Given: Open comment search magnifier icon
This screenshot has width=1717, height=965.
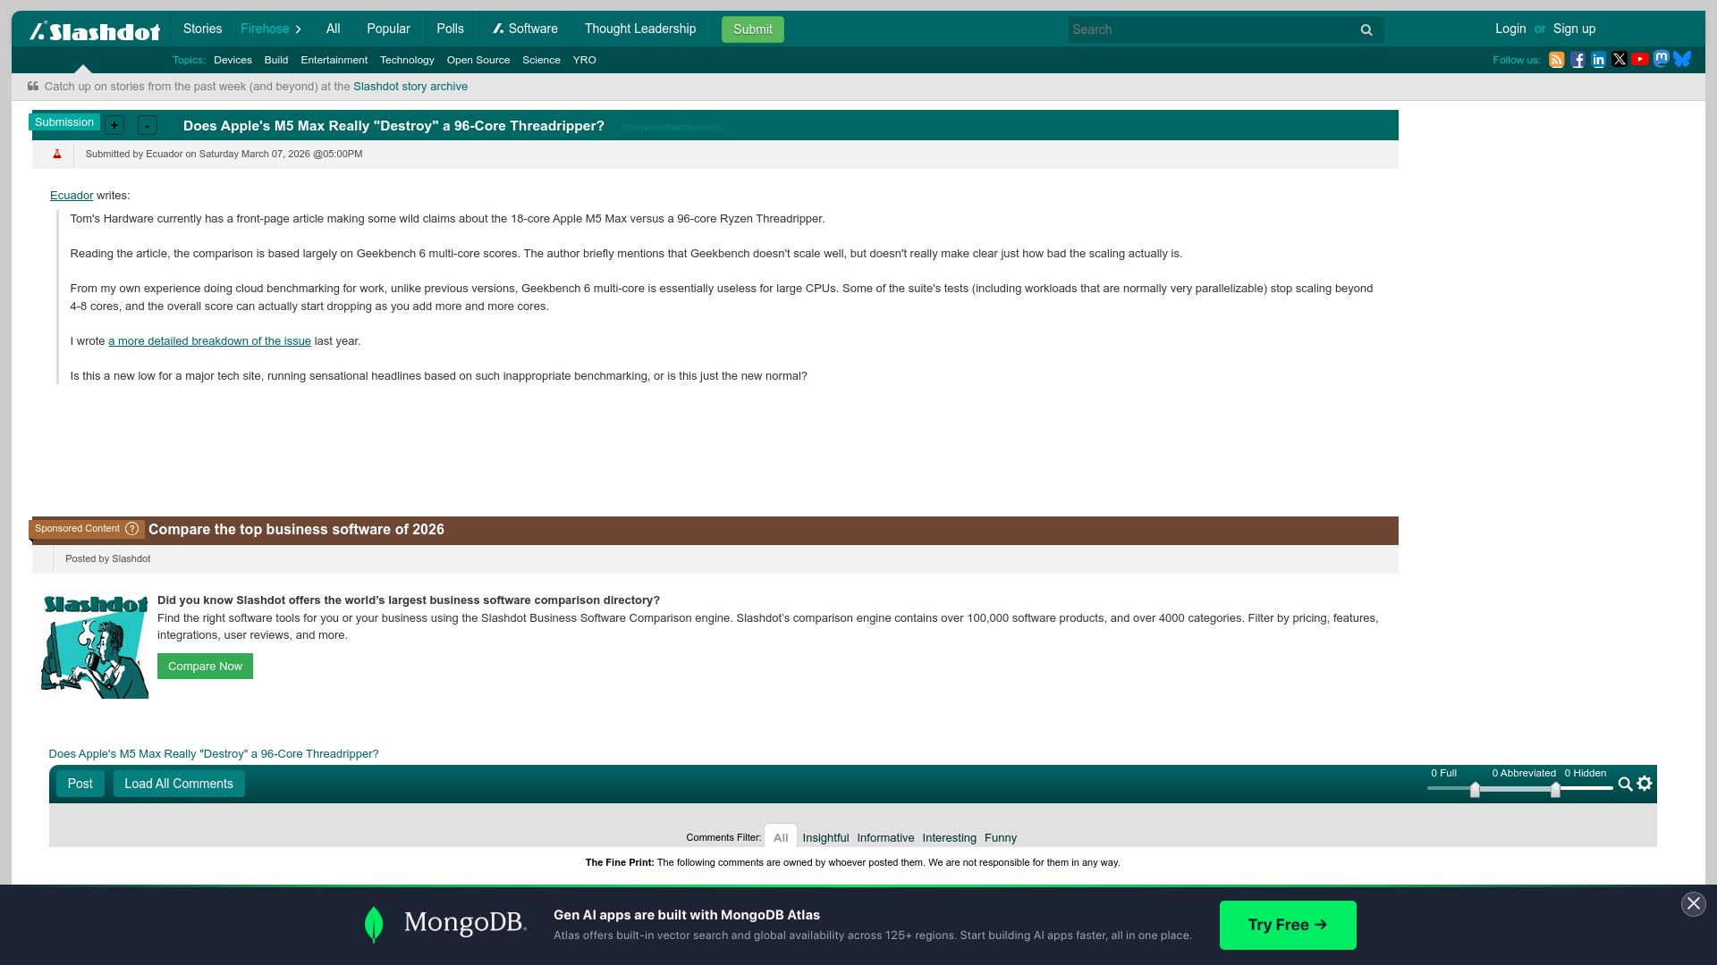Looking at the screenshot, I should [1626, 785].
